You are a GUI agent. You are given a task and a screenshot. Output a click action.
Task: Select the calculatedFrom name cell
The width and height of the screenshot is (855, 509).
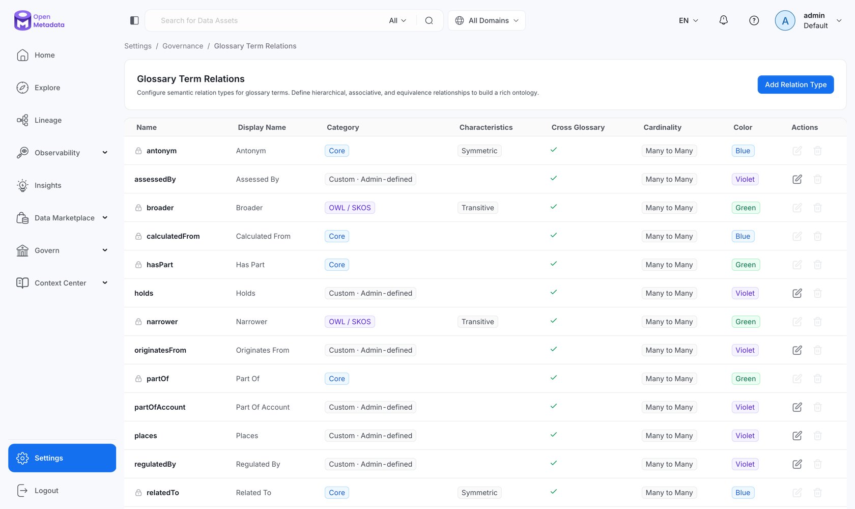coord(173,236)
